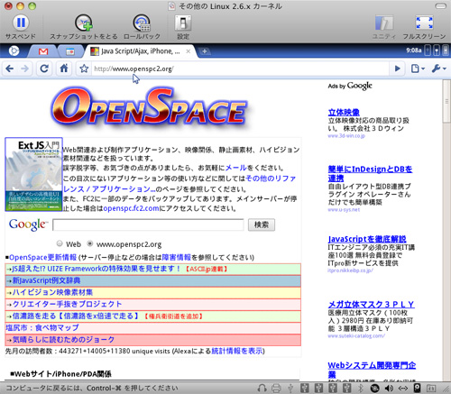Click the Ext JS入門 book cover image

33,174
